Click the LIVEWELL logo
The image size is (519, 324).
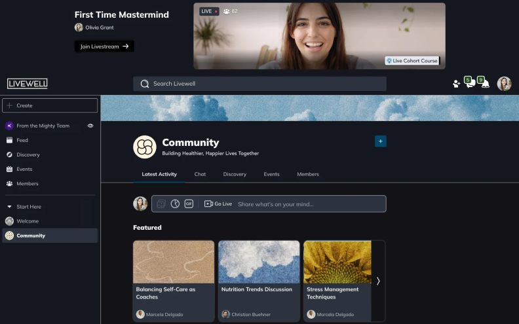(28, 84)
